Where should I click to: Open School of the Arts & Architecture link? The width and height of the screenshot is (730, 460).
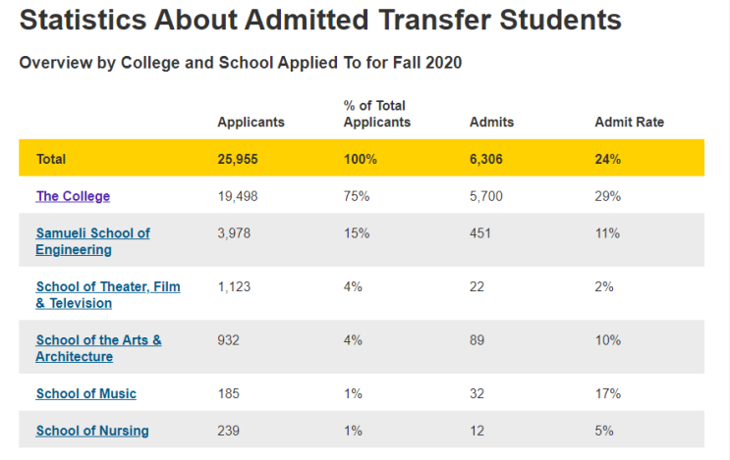(98, 348)
